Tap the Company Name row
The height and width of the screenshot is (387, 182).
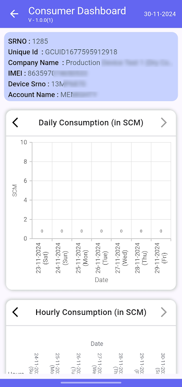(x=91, y=63)
